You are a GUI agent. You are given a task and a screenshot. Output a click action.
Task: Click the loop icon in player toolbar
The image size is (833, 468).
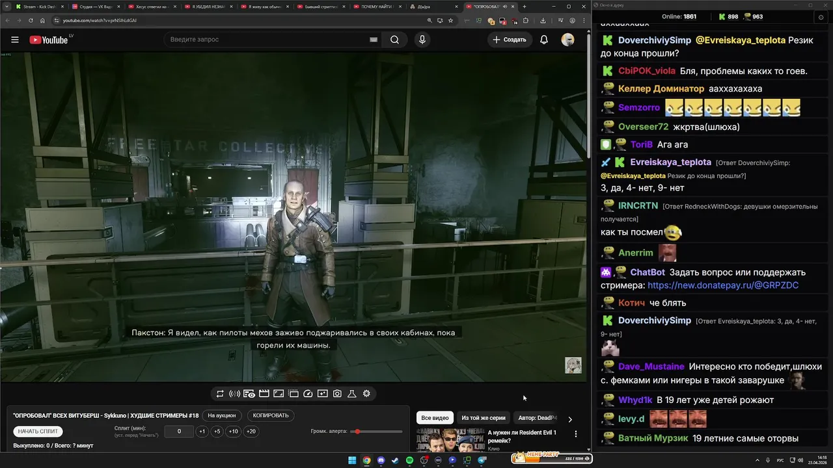(x=220, y=394)
